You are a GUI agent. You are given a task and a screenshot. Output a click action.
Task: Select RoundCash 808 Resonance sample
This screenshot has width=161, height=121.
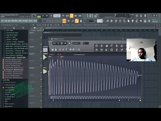pyautogui.click(x=14, y=70)
